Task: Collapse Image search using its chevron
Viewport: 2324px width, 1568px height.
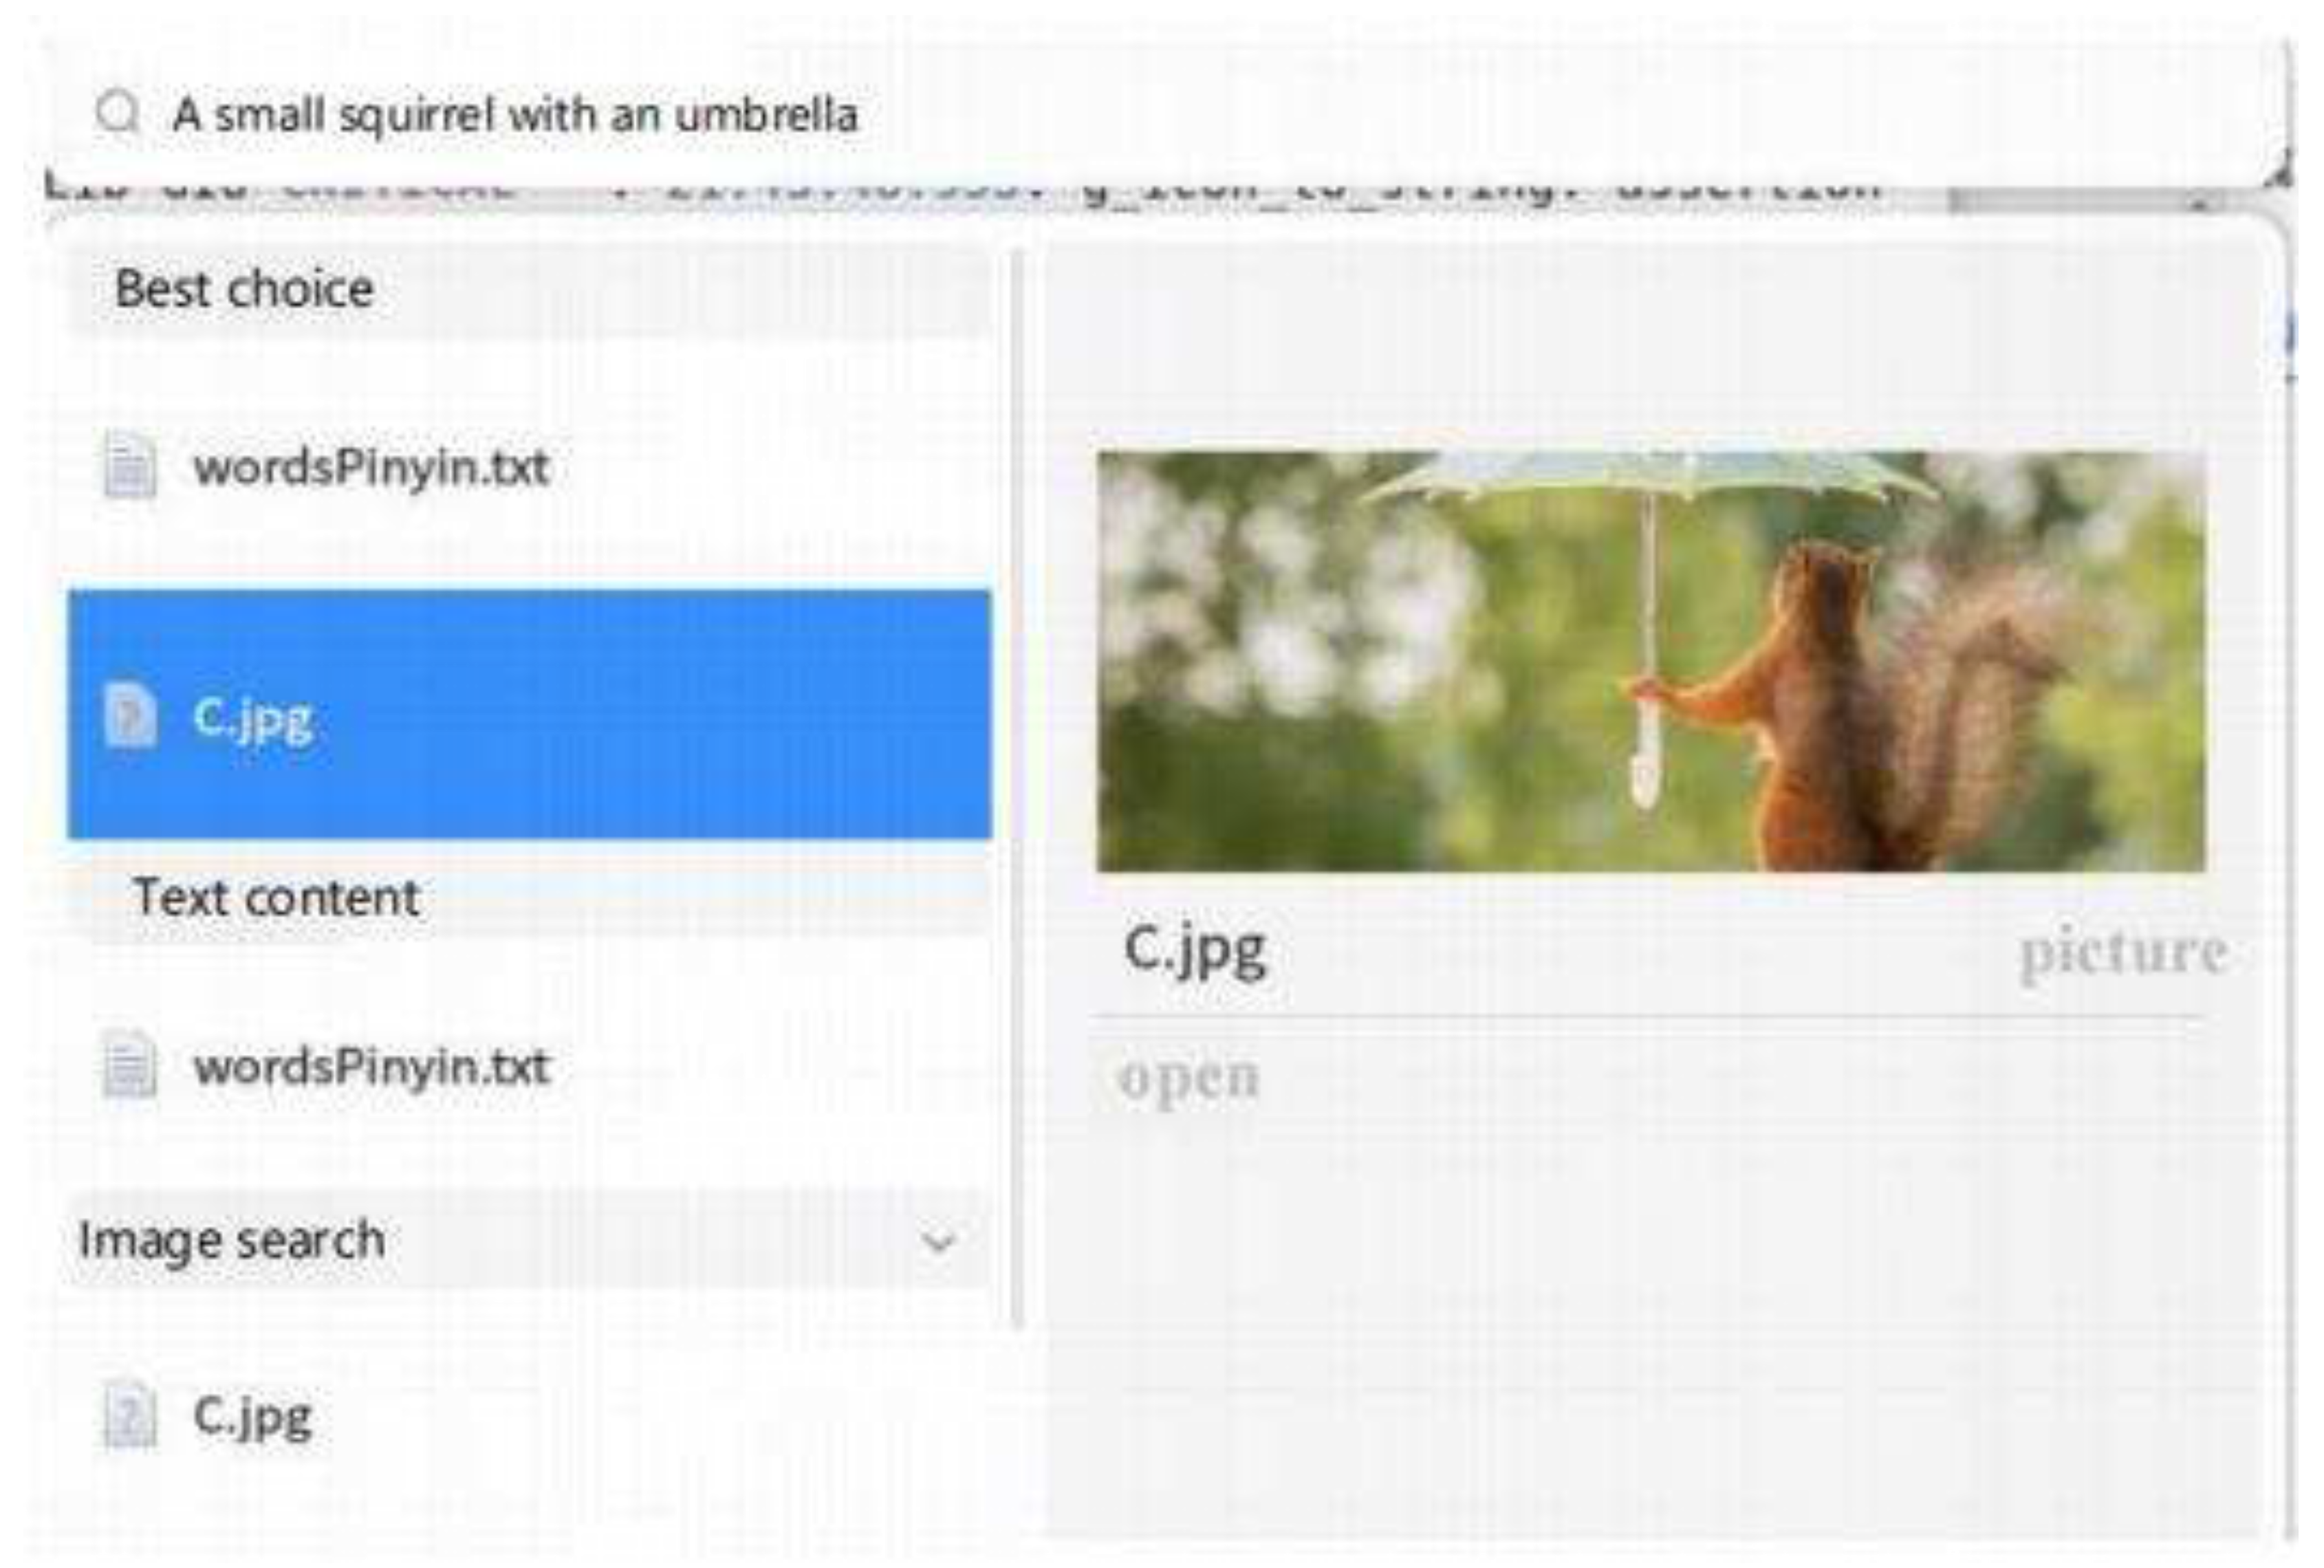Action: click(x=938, y=1243)
